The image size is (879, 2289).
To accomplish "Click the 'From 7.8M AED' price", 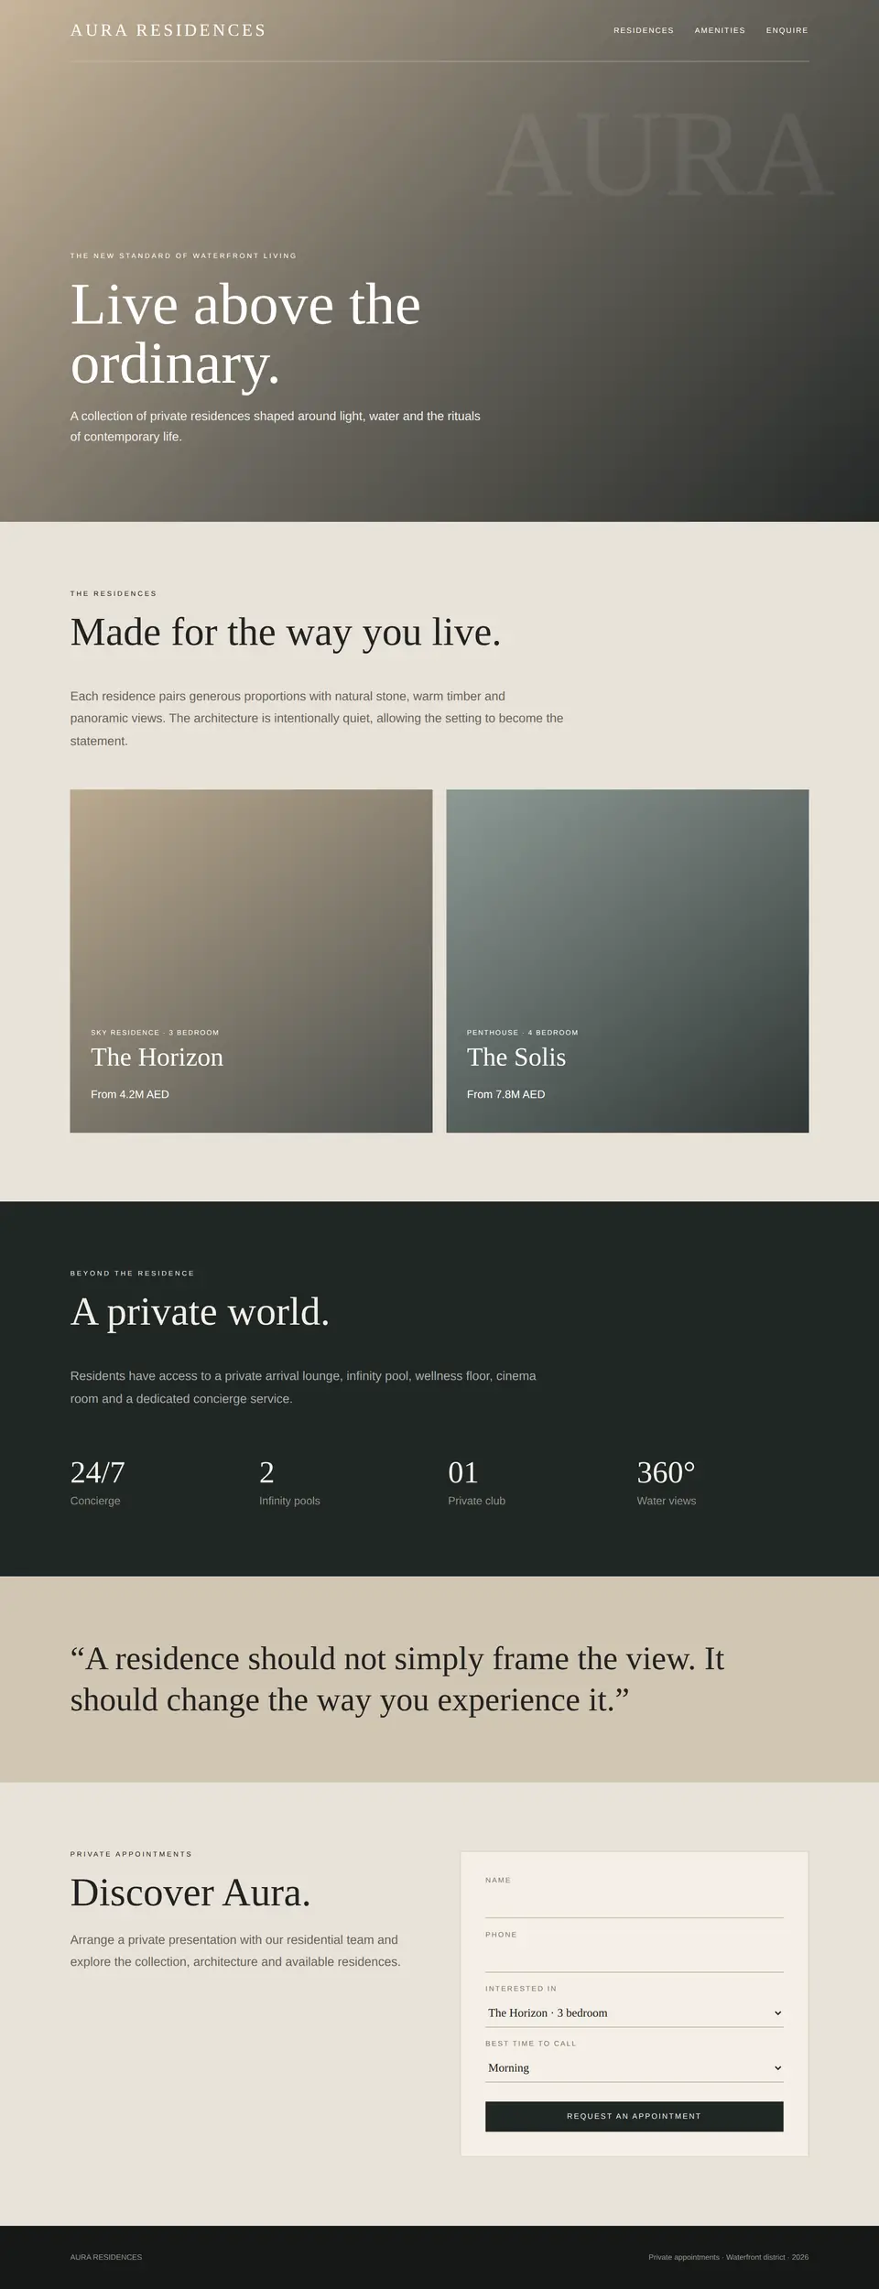I will click(x=505, y=1094).
